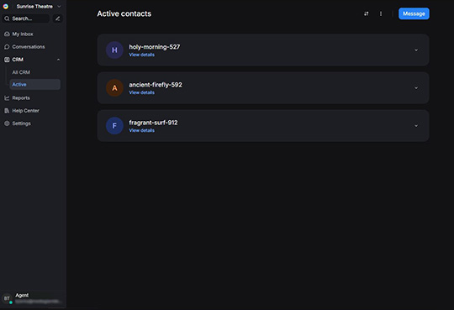Viewport: 454px width, 310px height.
Task: Open Help Center in the sidebar
Action: click(25, 111)
